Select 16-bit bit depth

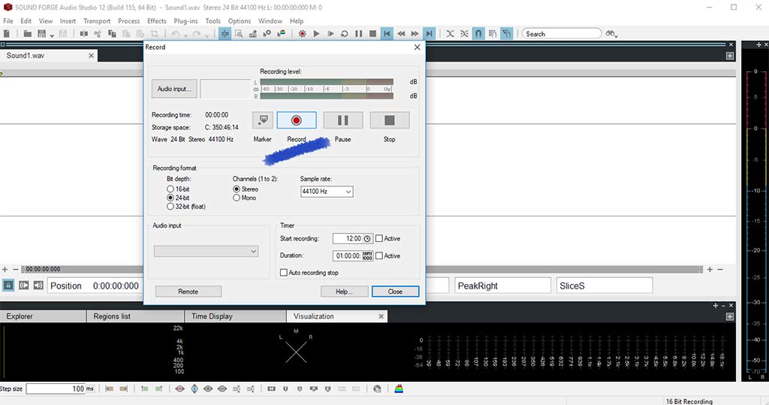[x=170, y=189]
